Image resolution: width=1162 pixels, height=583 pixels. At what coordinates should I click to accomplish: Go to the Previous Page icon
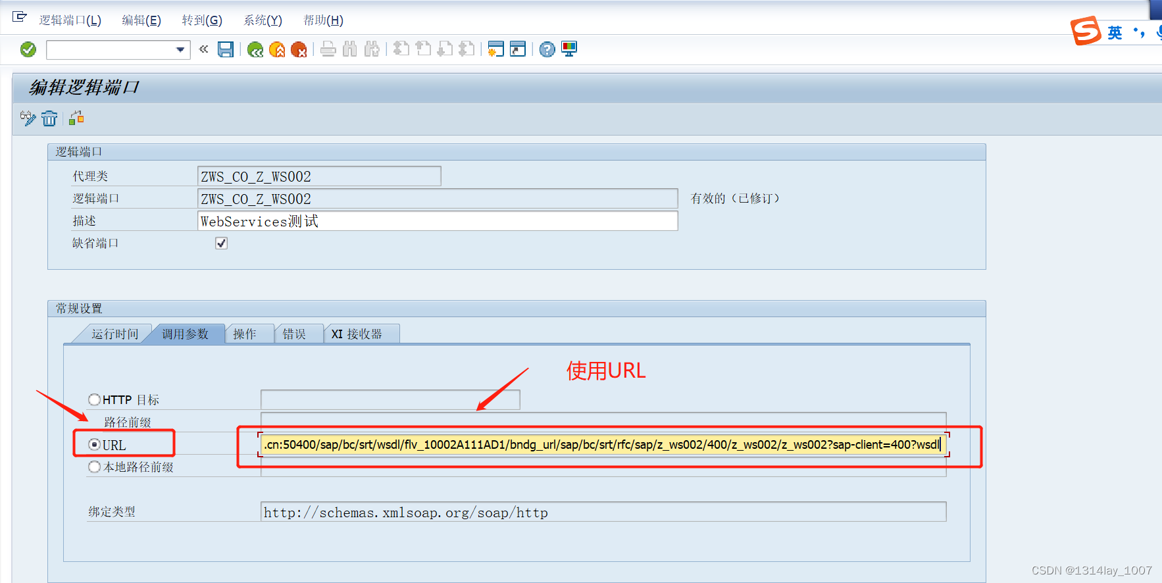(x=423, y=49)
